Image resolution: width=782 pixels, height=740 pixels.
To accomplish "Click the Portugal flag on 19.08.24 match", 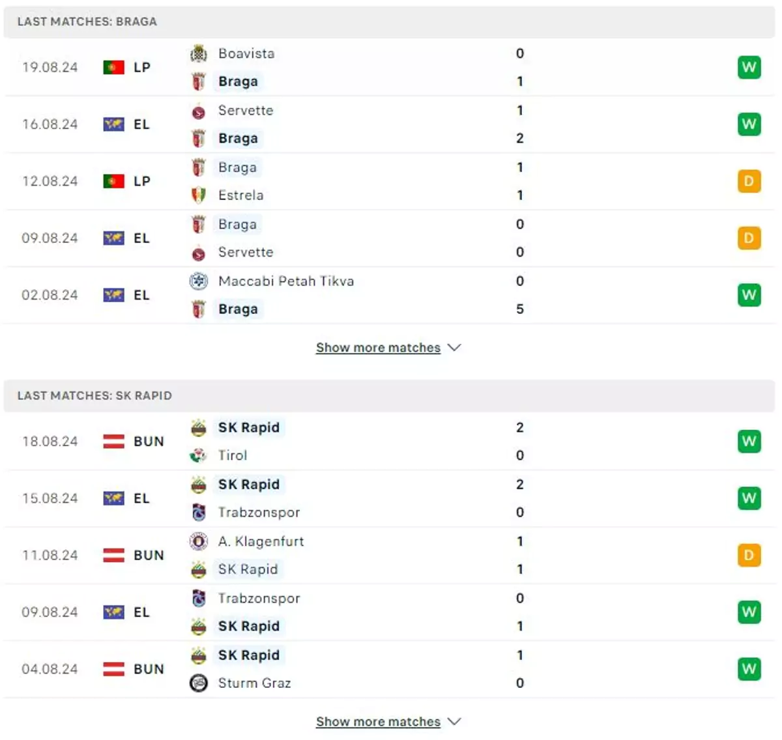I will 114,67.
